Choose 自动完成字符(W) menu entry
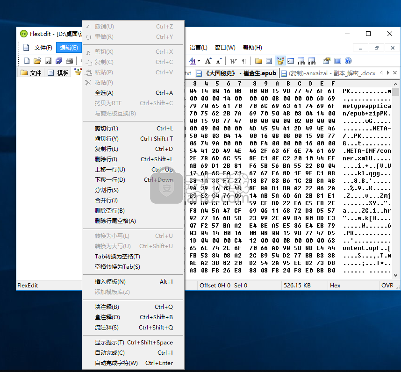The height and width of the screenshot is (372, 401). click(x=133, y=363)
